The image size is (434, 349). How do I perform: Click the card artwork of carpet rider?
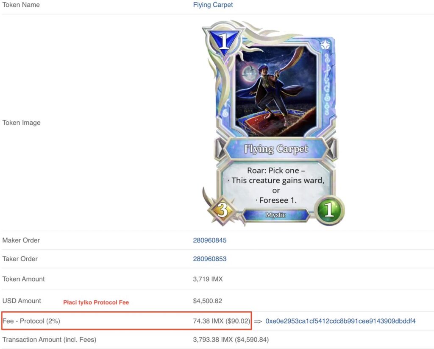[x=275, y=92]
